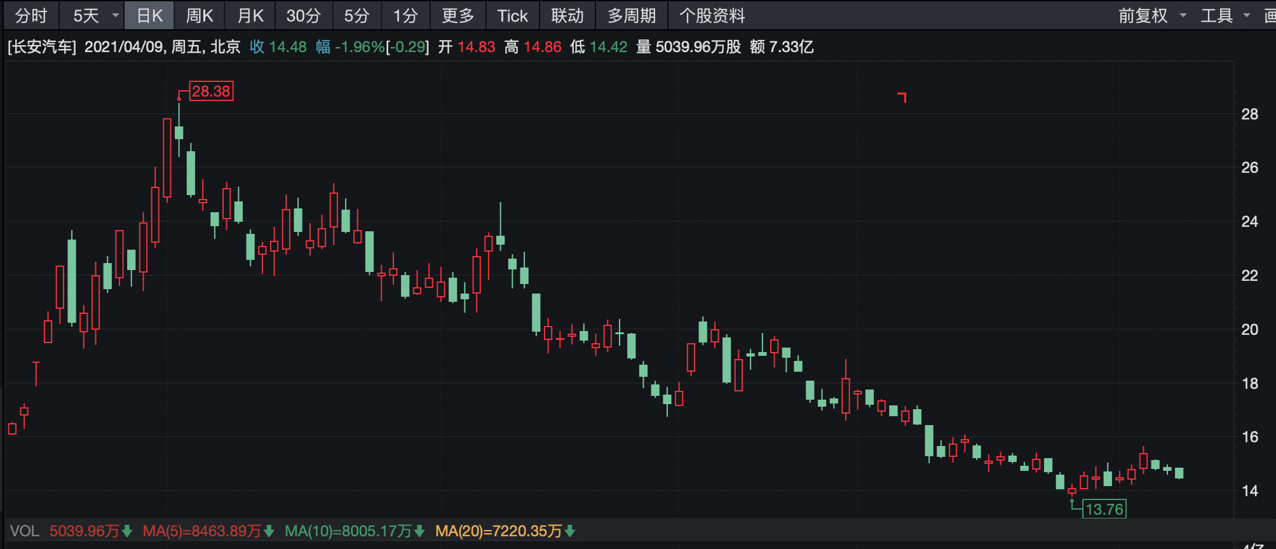This screenshot has width=1276, height=549.
Task: Click the 22 price axis label
Action: pyautogui.click(x=1249, y=276)
